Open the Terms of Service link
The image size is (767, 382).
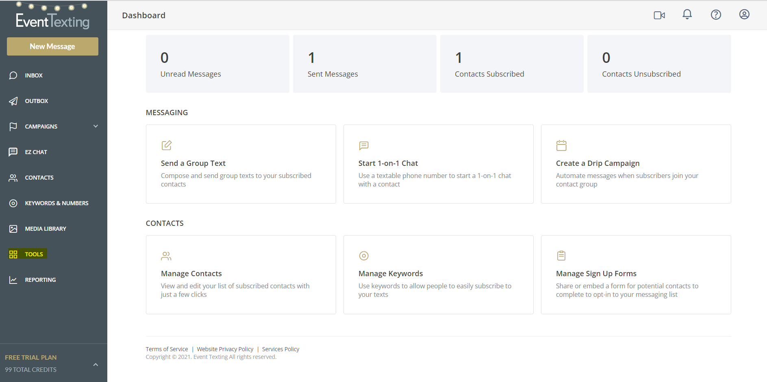(x=167, y=349)
